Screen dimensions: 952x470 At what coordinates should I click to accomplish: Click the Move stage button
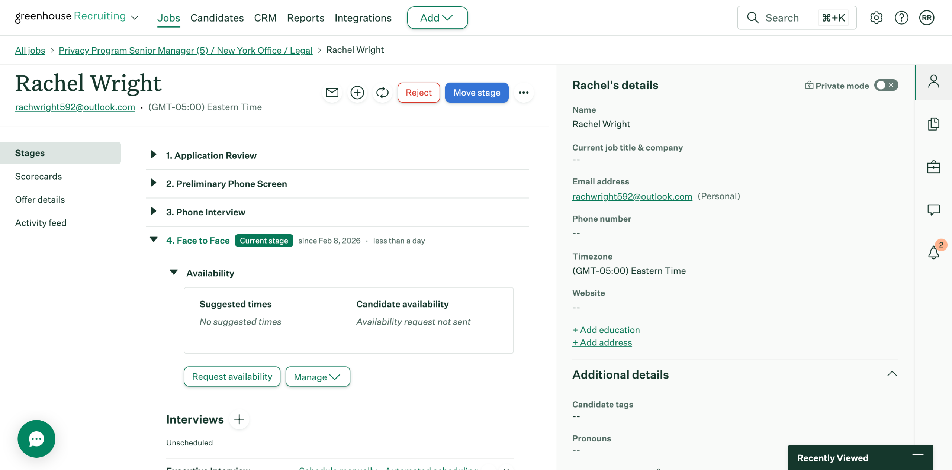pyautogui.click(x=476, y=93)
